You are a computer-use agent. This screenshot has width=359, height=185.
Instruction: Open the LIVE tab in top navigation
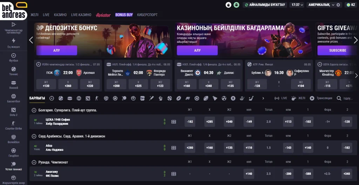[x=46, y=15]
